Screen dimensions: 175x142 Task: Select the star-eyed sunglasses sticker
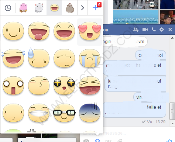click(64, 86)
